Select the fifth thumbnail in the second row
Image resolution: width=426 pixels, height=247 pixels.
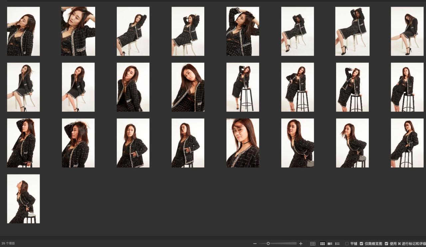[243, 87]
